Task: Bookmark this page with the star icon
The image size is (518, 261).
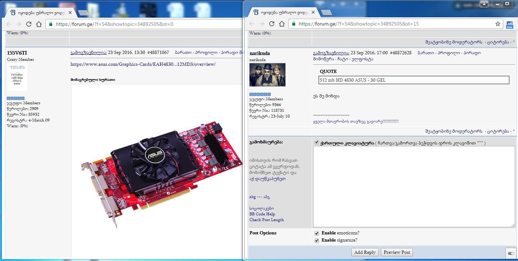Action: coord(498,24)
